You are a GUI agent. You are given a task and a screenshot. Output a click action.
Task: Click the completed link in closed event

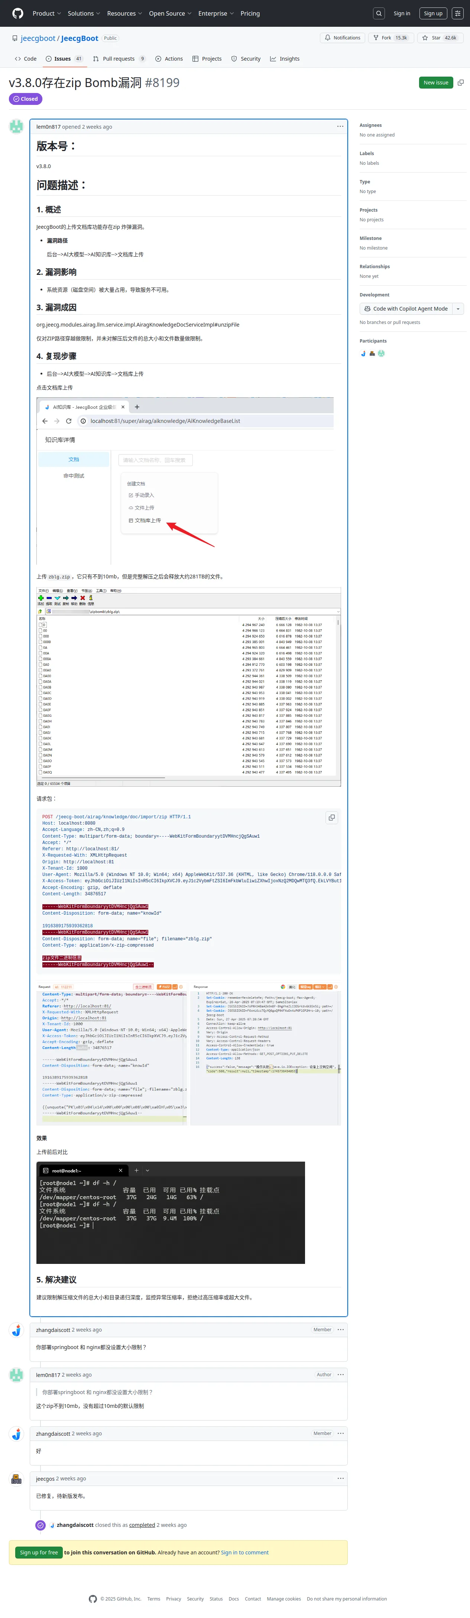pyautogui.click(x=142, y=1525)
